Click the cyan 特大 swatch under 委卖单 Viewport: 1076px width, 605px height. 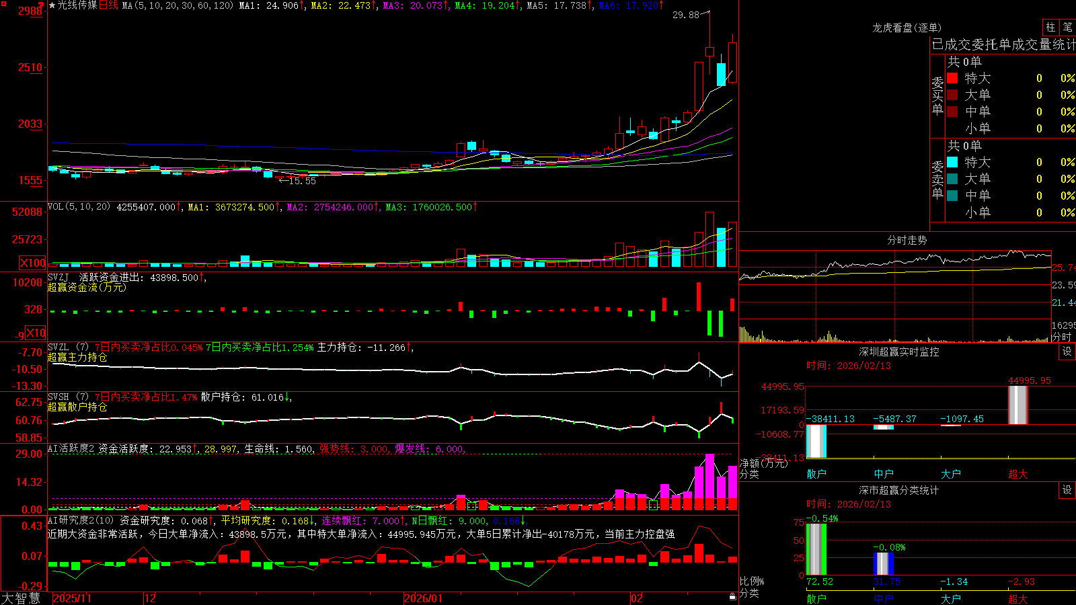[x=952, y=162]
